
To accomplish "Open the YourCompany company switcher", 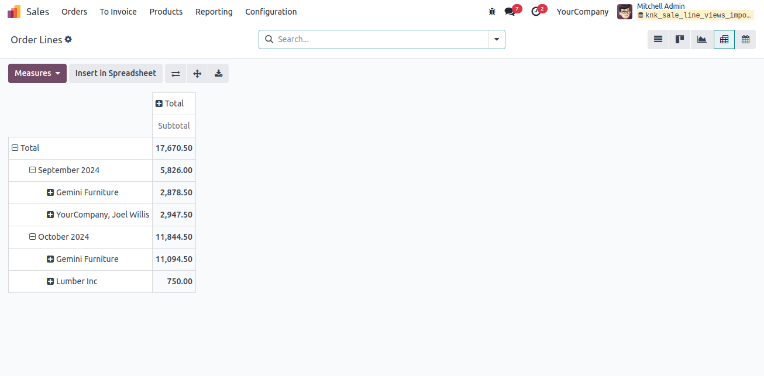I will click(583, 12).
